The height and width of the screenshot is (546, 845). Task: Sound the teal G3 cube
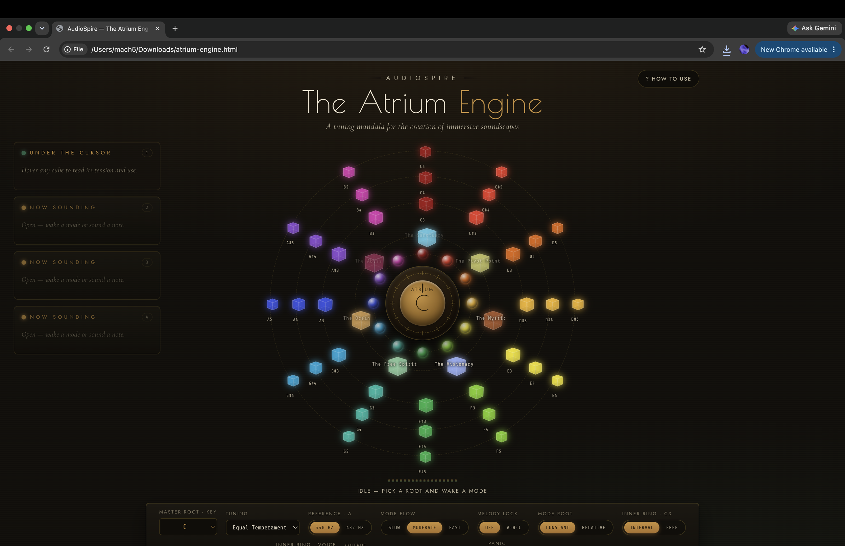point(376,392)
